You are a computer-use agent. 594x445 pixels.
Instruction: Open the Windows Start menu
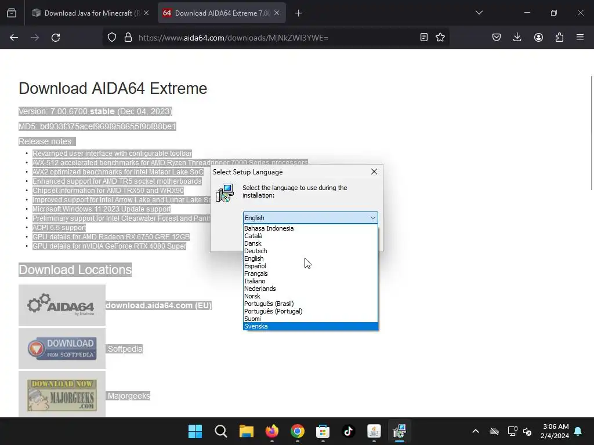pyautogui.click(x=195, y=431)
